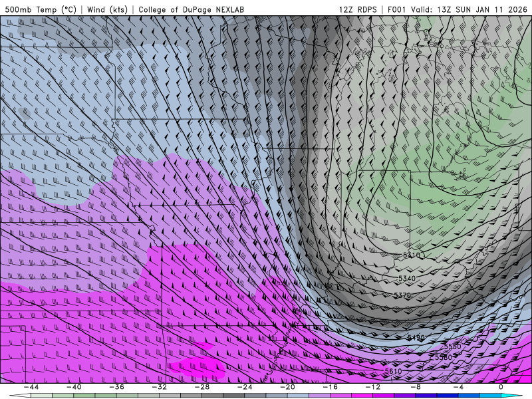
Task: Click the "500mb Temp (°C)" title text
Action: click(41, 9)
